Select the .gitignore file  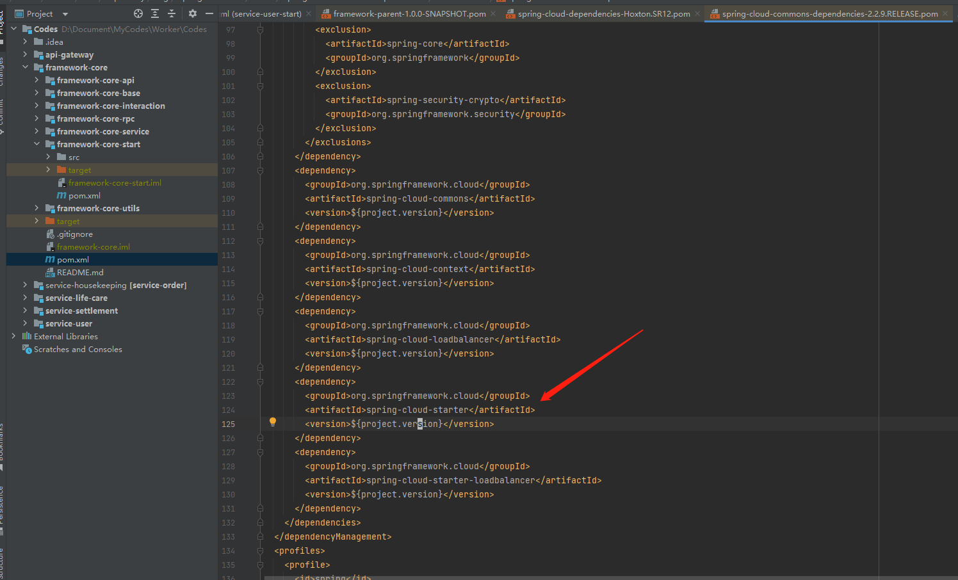pos(75,234)
